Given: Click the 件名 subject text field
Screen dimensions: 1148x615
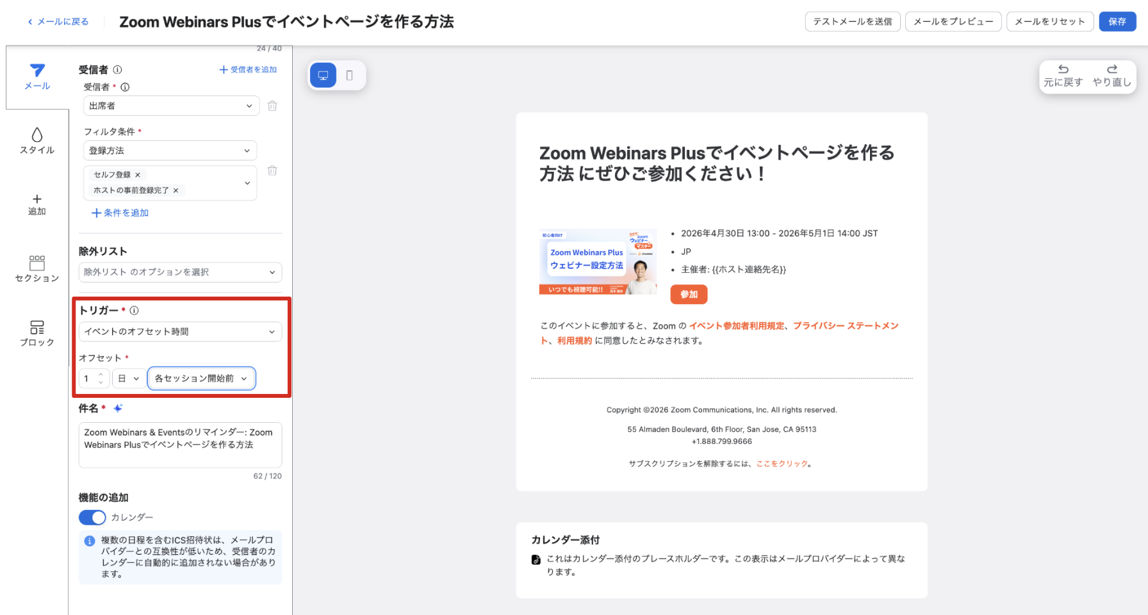Looking at the screenshot, I should click(180, 445).
